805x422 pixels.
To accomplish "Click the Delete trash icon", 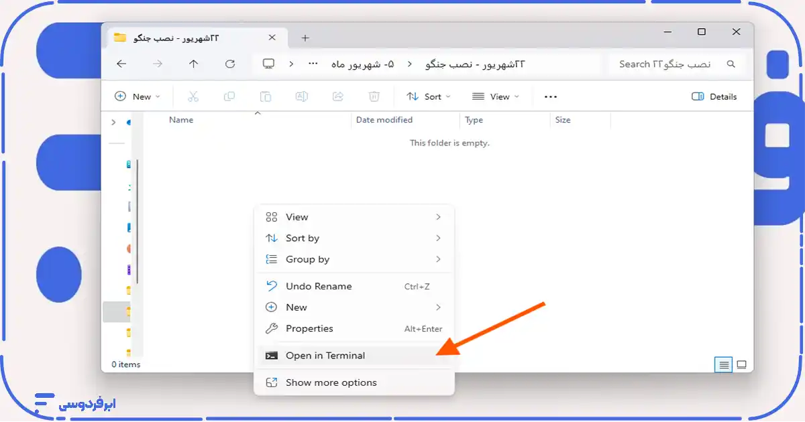I will click(374, 96).
